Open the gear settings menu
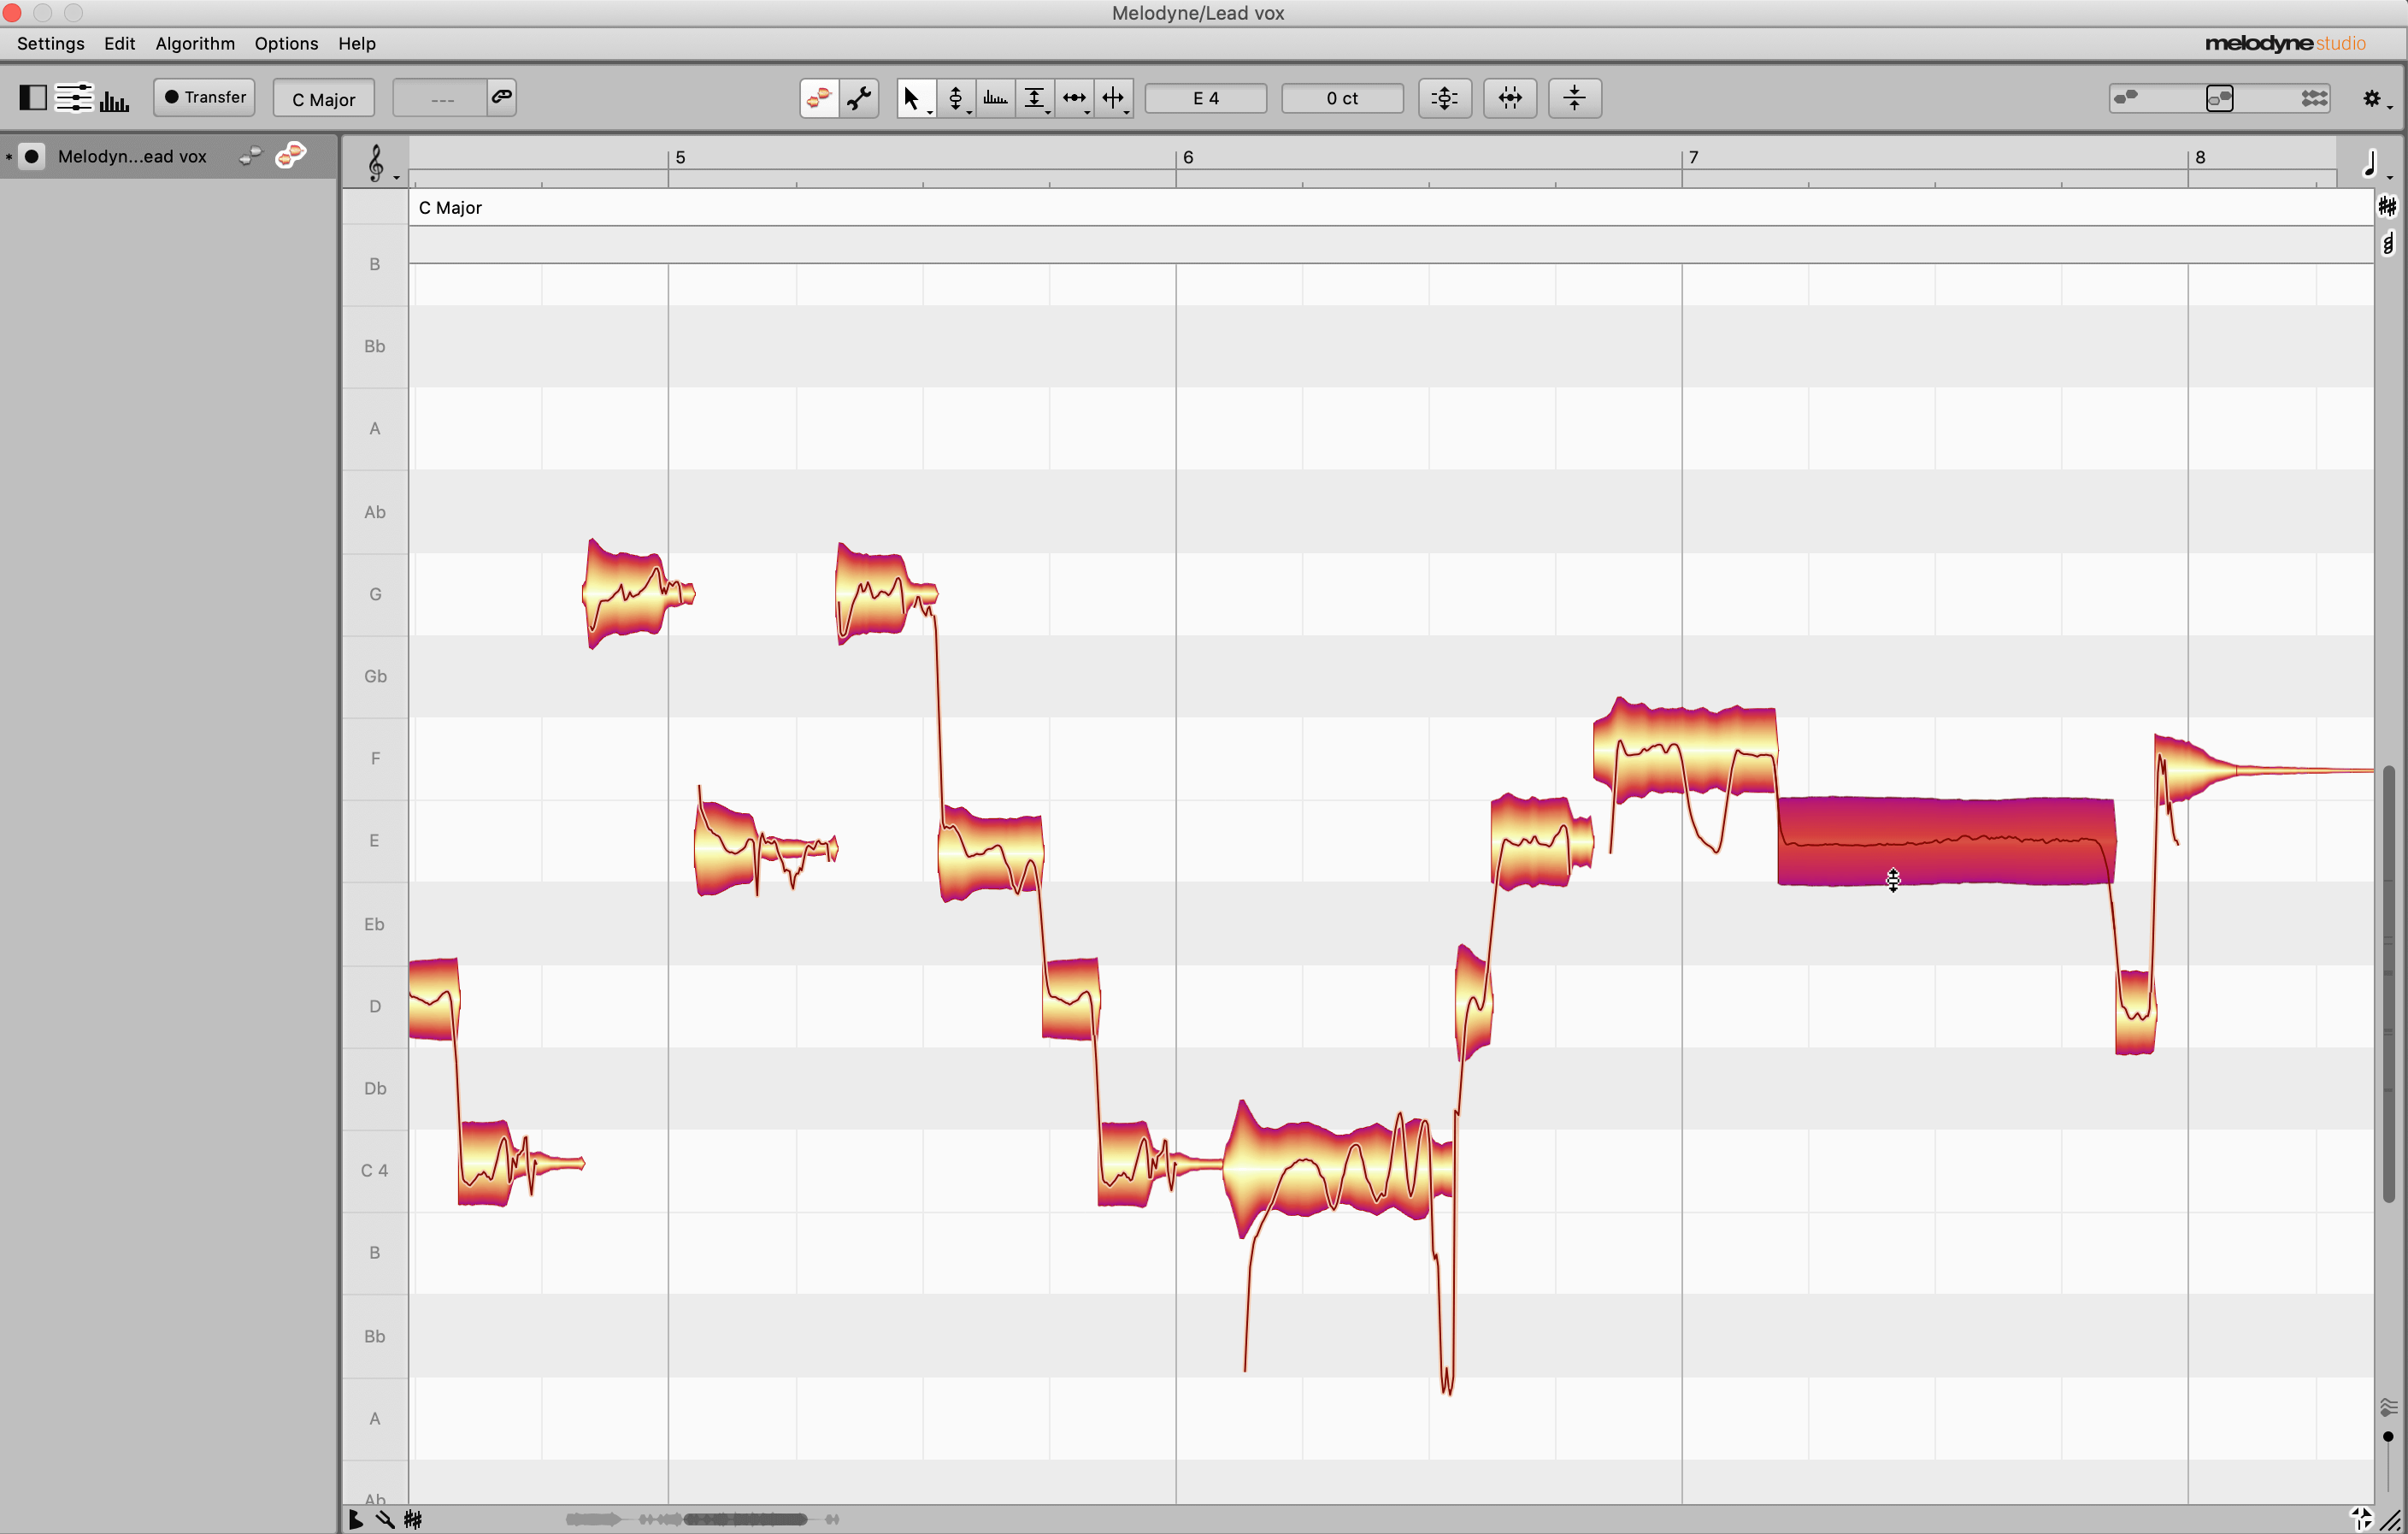The height and width of the screenshot is (1534, 2408). pos(2374,99)
